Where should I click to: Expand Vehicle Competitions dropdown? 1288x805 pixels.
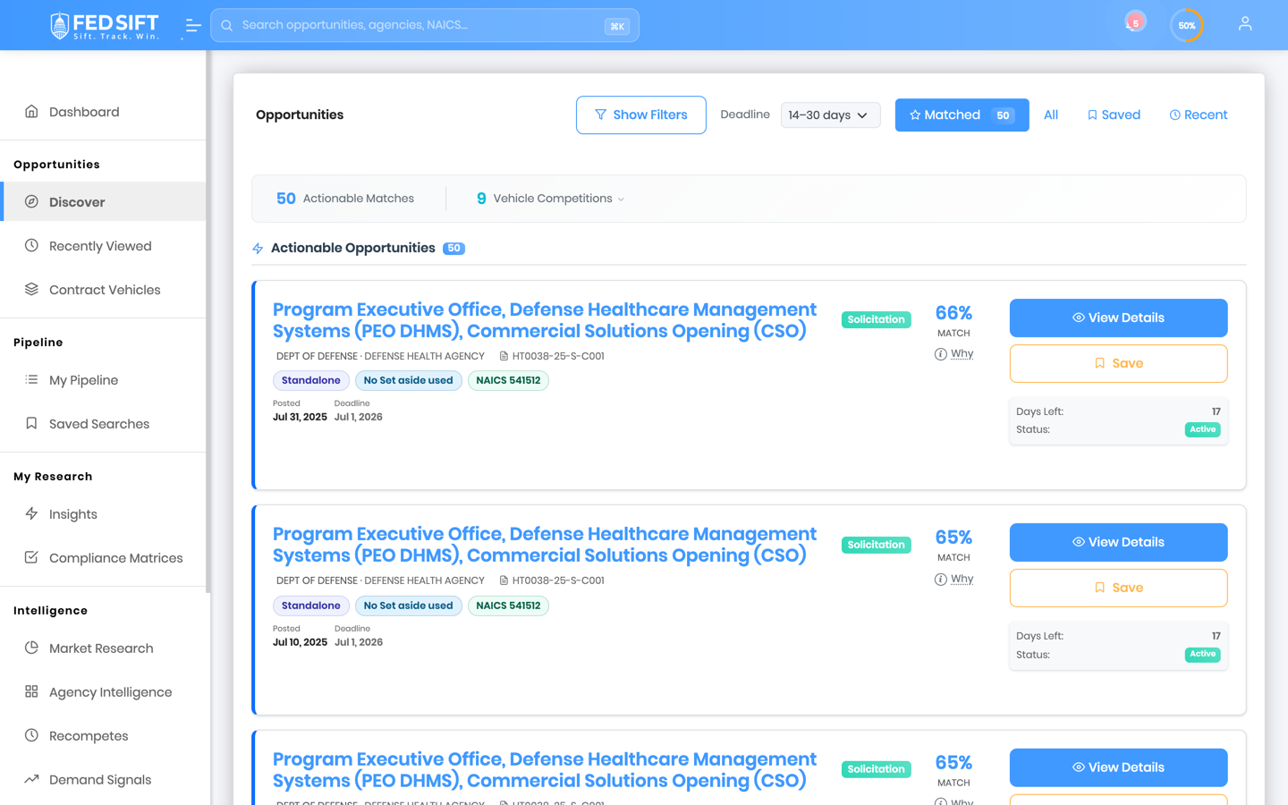pyautogui.click(x=551, y=199)
